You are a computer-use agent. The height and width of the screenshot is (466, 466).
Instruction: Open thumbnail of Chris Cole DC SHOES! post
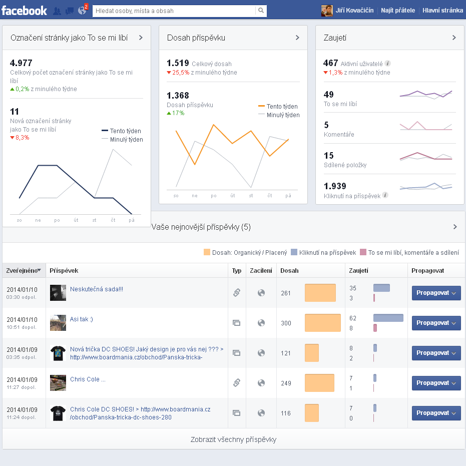[58, 413]
